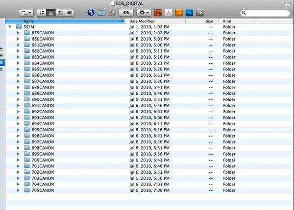
Task: Sort by Kind column header
Action: point(238,21)
